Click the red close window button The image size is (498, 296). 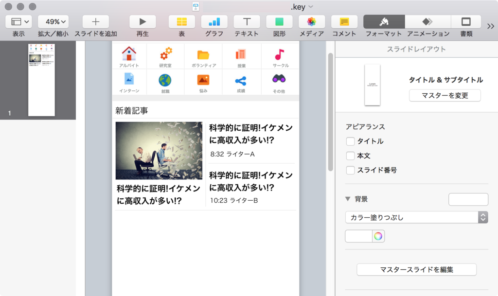pos(9,6)
